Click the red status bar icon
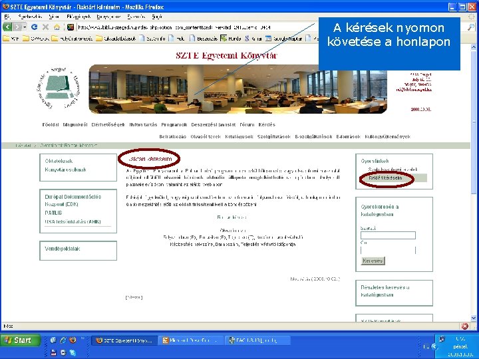Screen dimensions: 479x359 click(x=464, y=326)
